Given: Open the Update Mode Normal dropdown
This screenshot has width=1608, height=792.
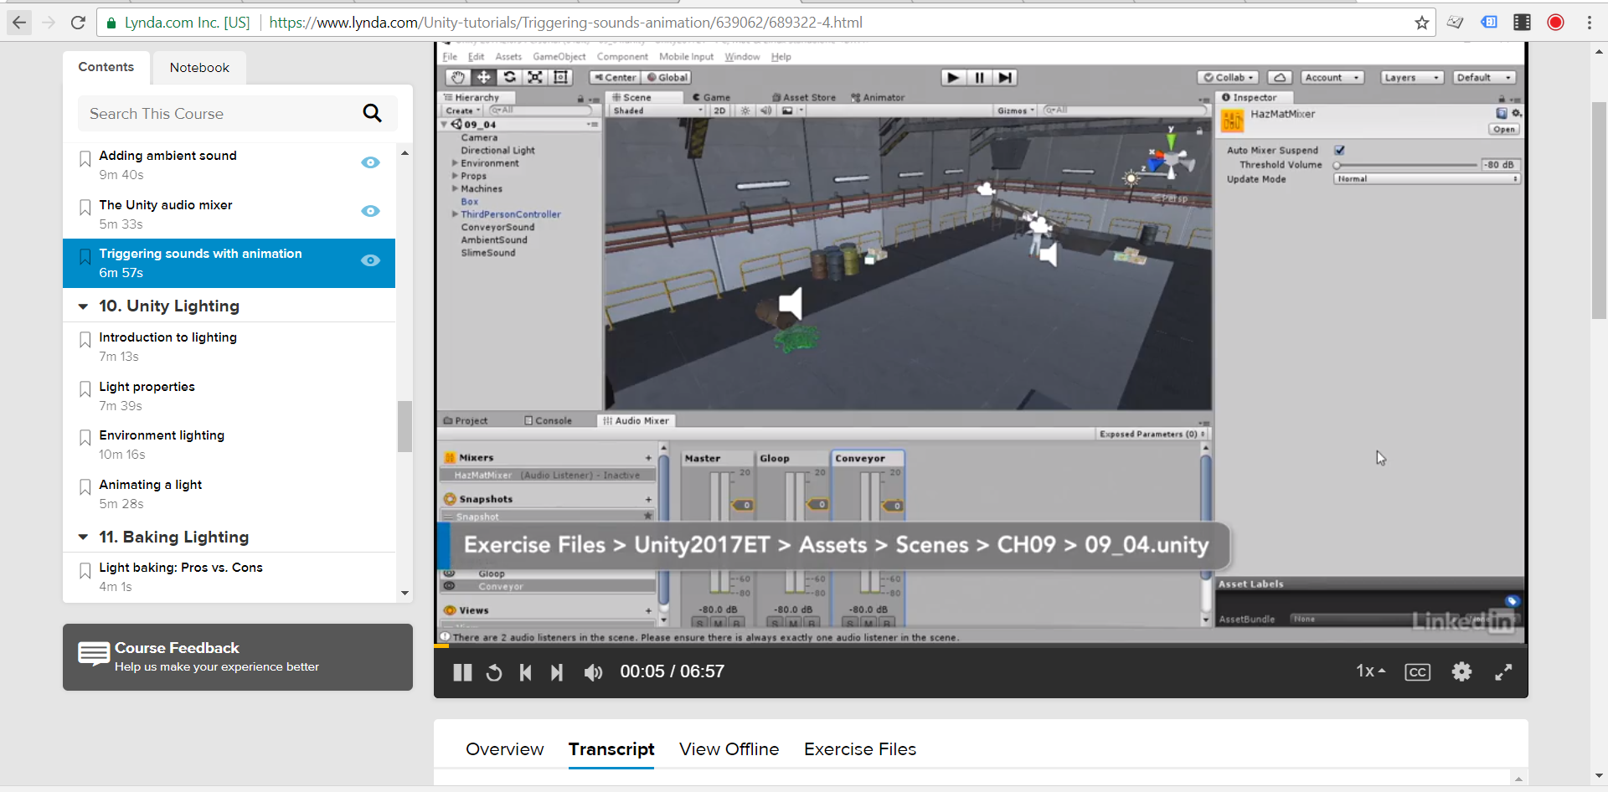Looking at the screenshot, I should tap(1427, 179).
